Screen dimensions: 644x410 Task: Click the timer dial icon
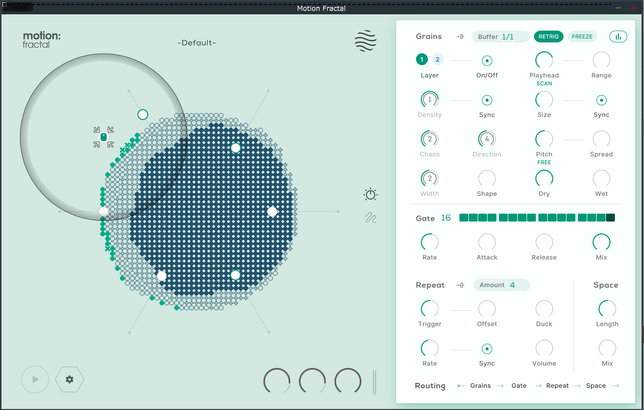pyautogui.click(x=371, y=194)
